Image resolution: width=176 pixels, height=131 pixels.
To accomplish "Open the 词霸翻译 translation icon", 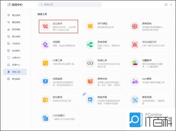I will [x=134, y=63].
